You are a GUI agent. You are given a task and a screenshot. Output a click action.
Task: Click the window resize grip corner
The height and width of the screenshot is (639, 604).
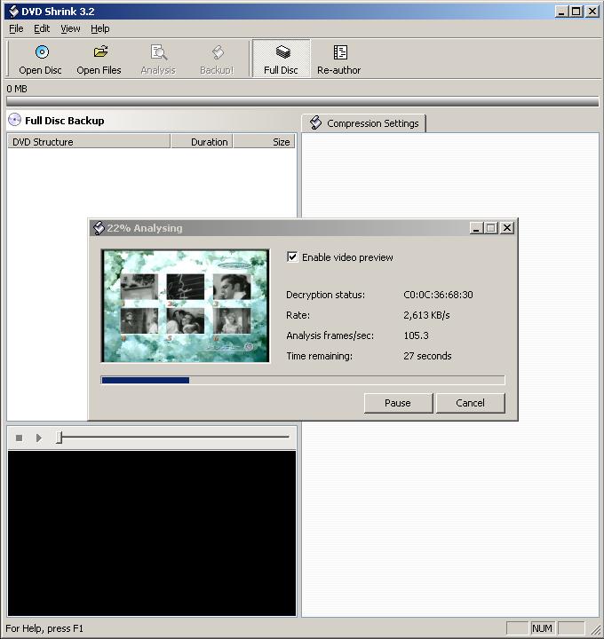coord(595,629)
